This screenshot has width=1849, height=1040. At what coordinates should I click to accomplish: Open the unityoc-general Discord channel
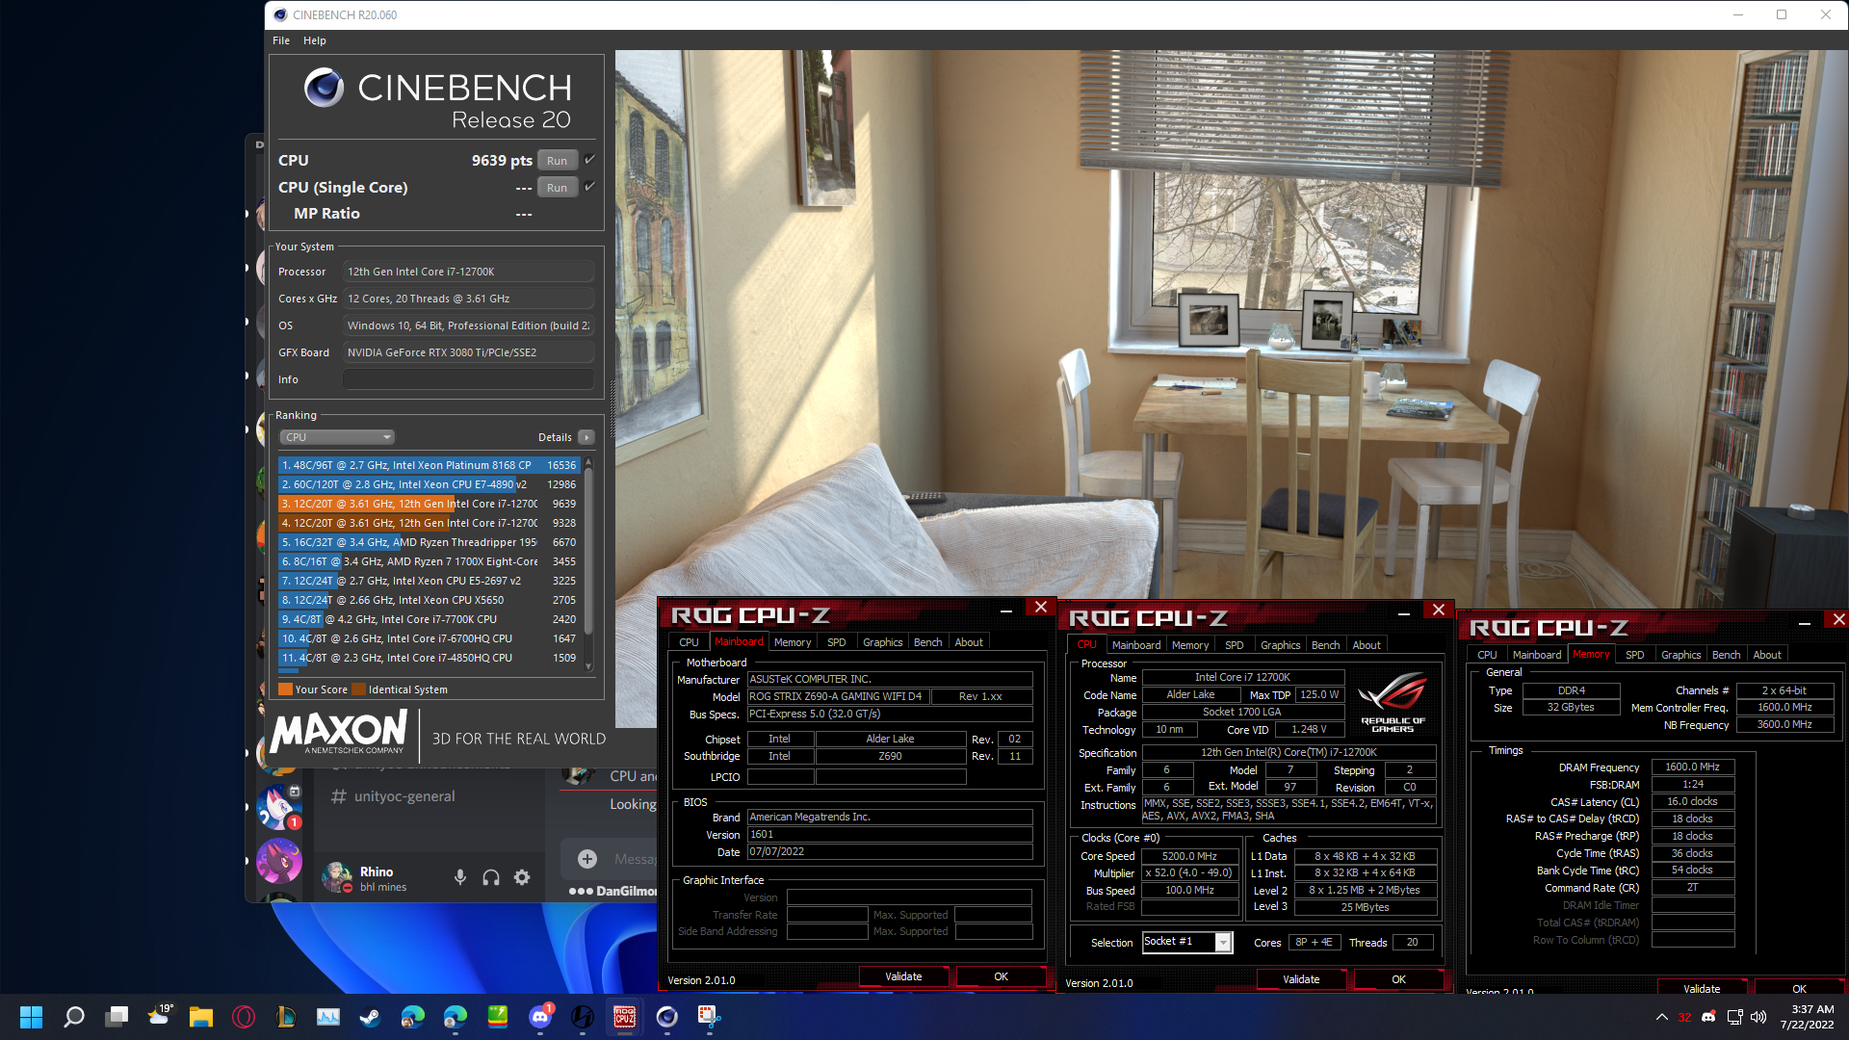point(404,796)
